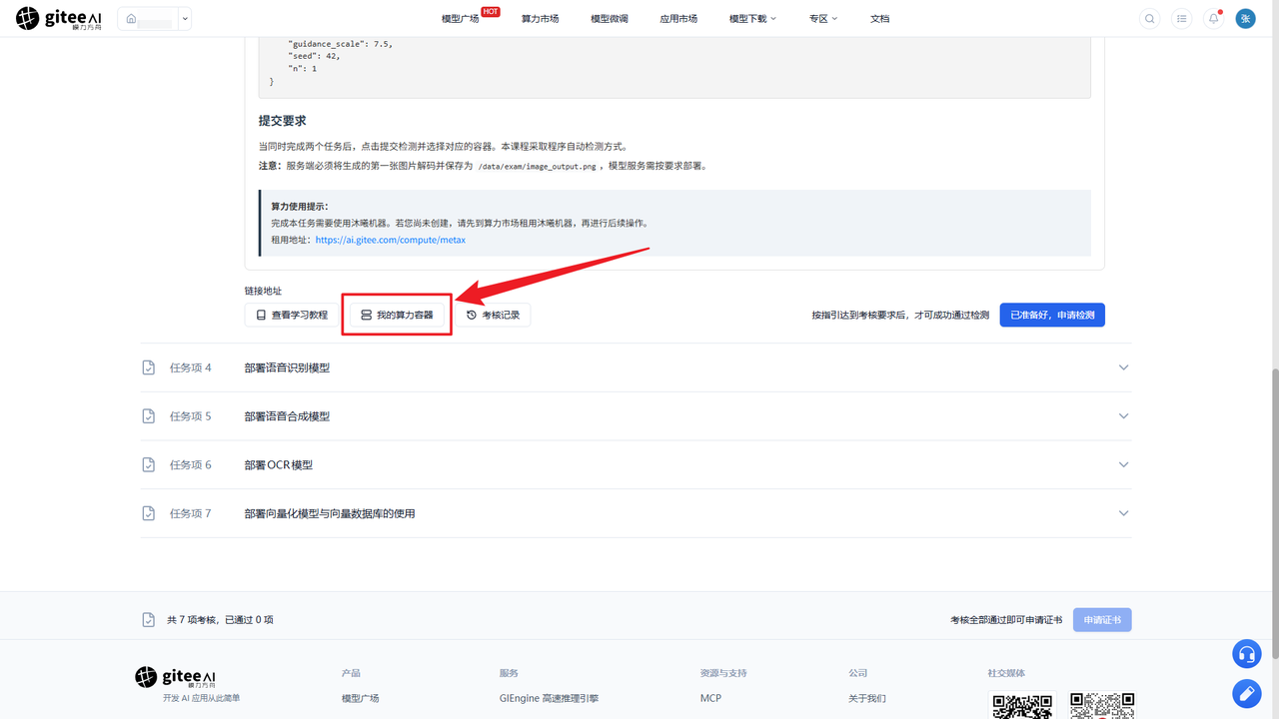
Task: Click the search magnifier icon
Action: [x=1150, y=18]
